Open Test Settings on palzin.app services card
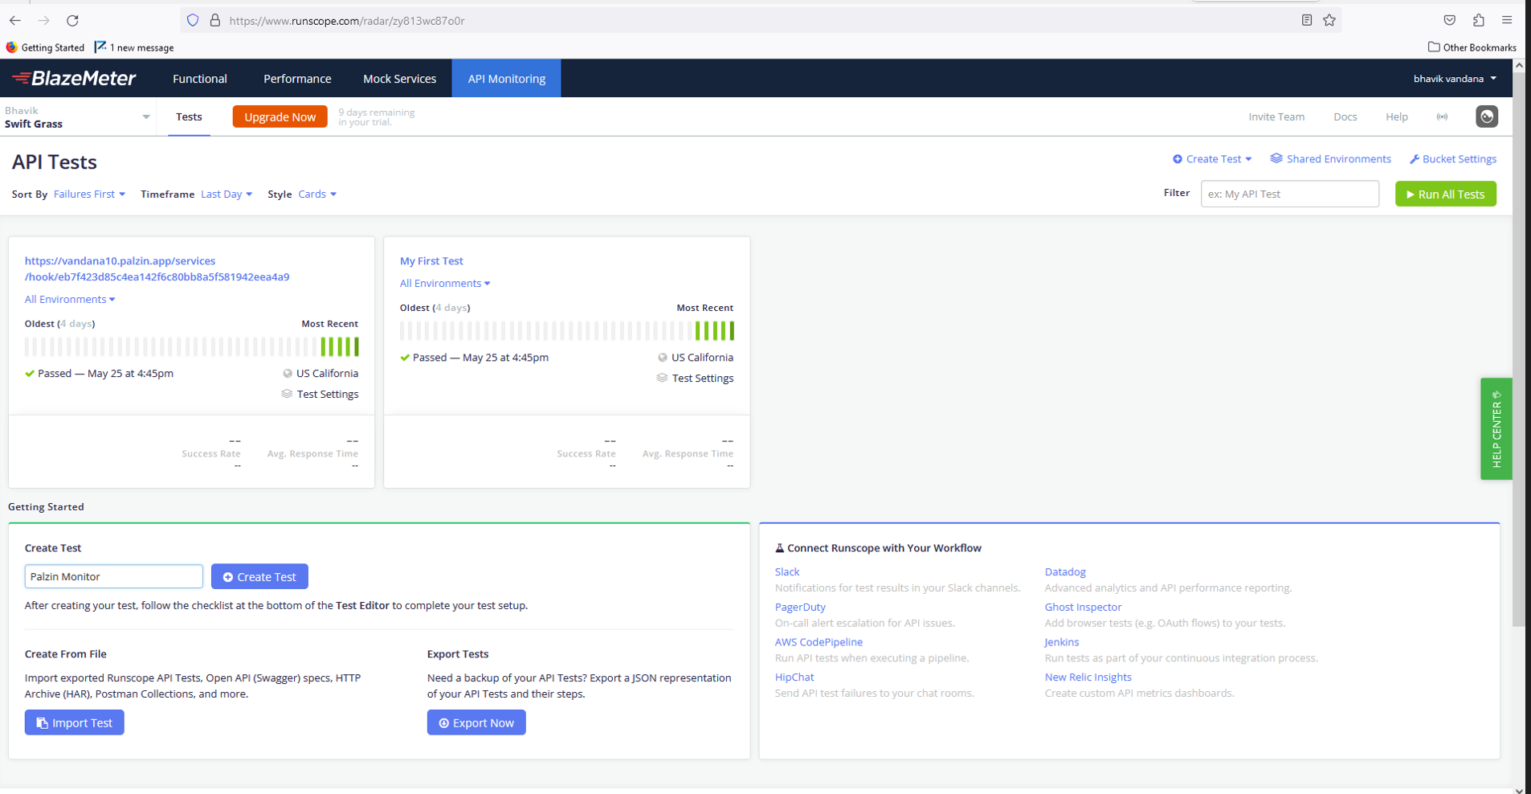 tap(320, 394)
